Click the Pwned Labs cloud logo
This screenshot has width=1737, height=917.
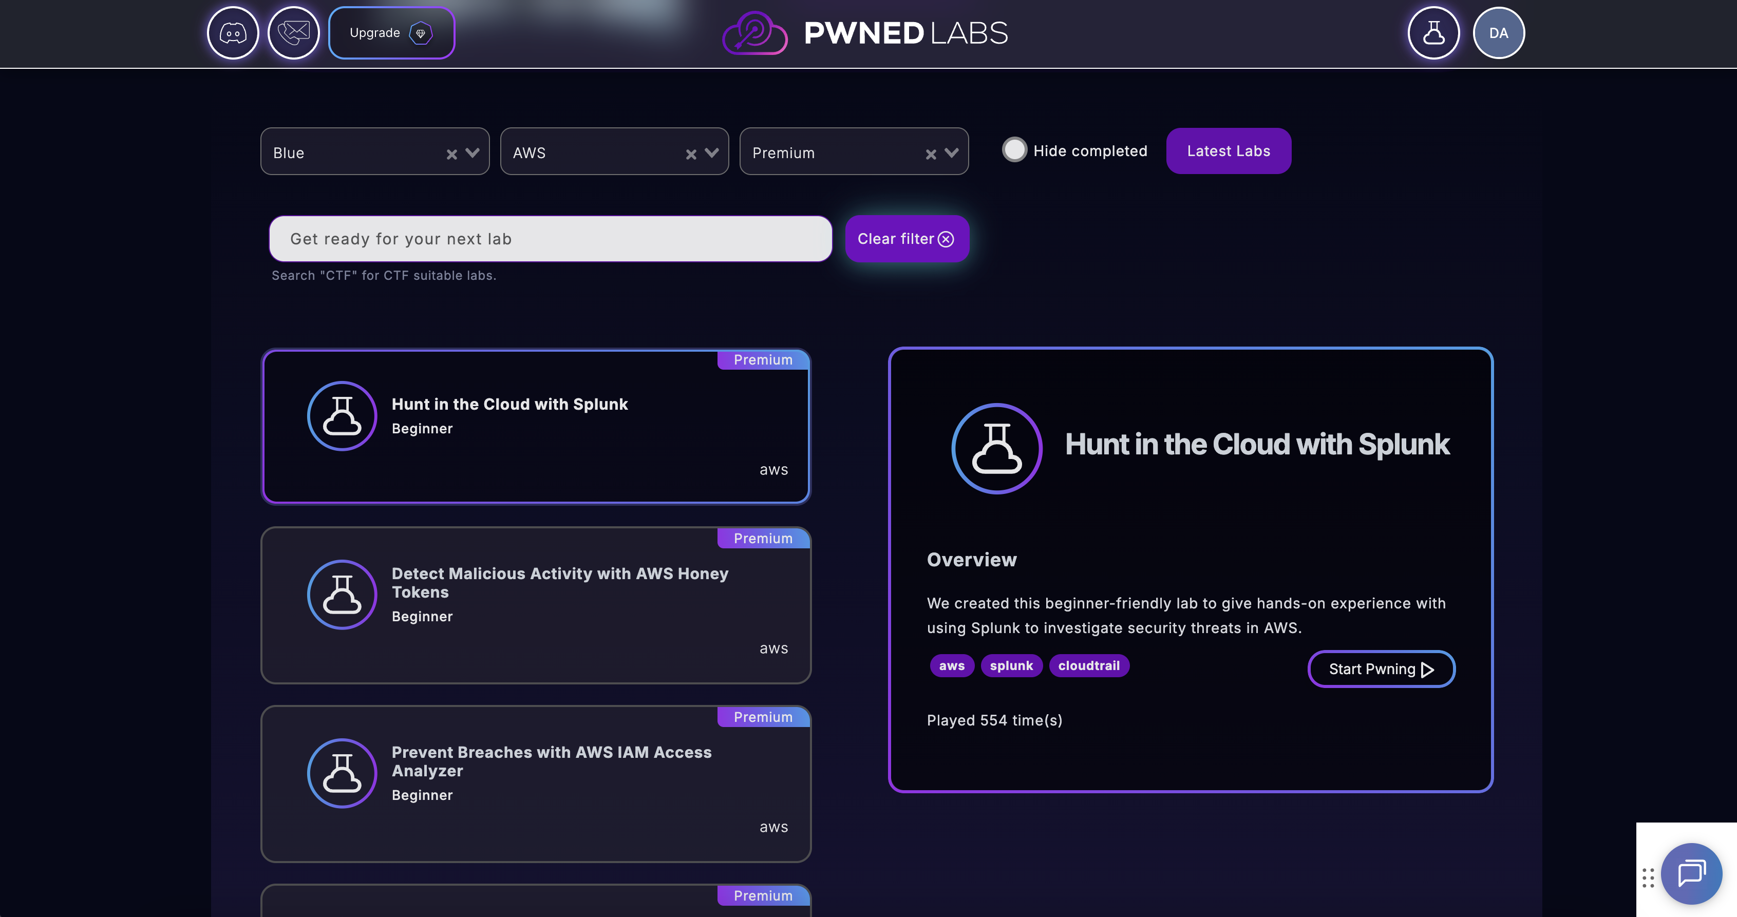point(754,33)
